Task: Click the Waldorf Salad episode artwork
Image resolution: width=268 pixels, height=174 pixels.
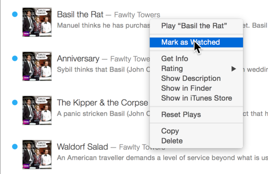Action: (x=37, y=154)
